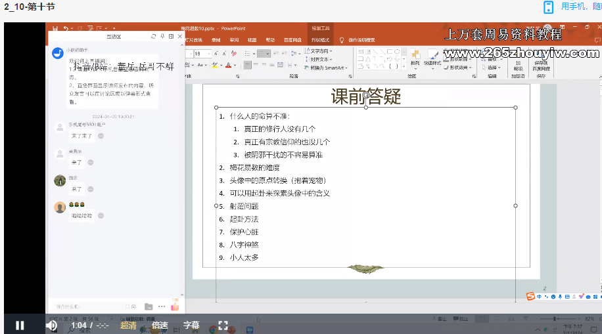Open the 用手机 mobile viewing link
Viewport: 602px width, 334px height.
(x=581, y=7)
